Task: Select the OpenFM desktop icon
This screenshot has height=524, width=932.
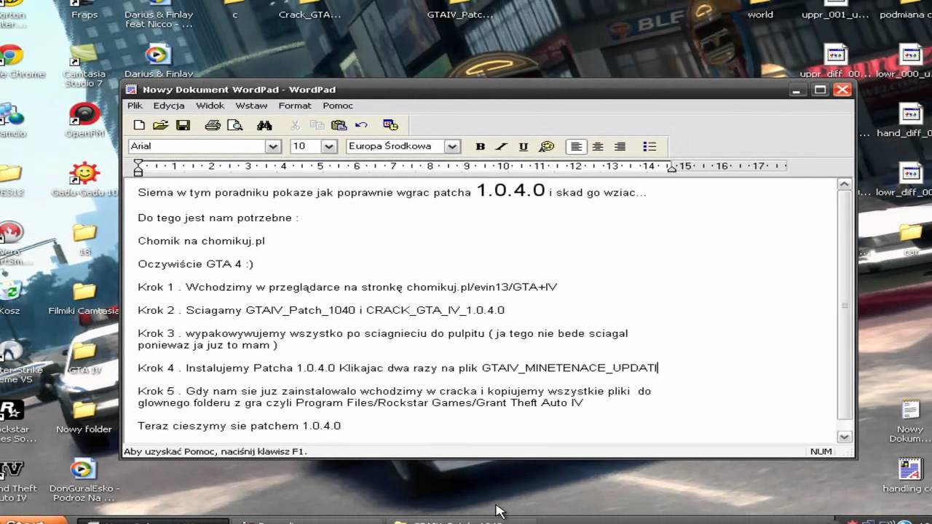Action: click(x=85, y=120)
